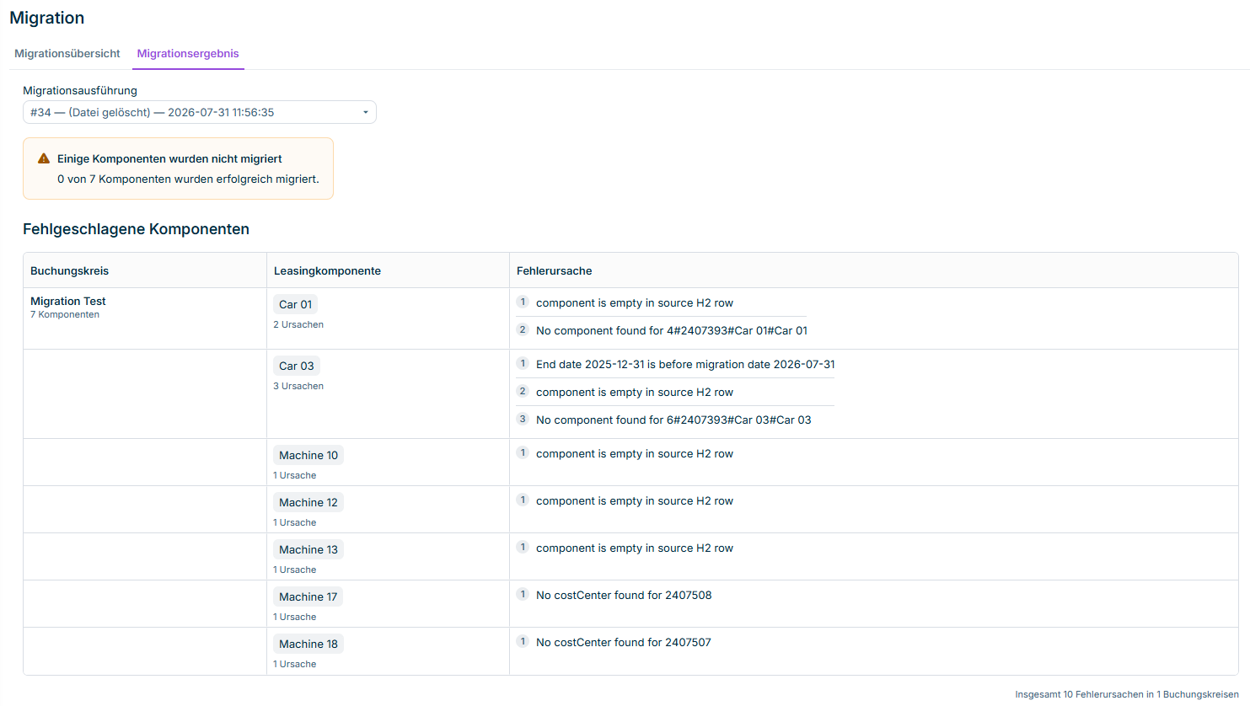The width and height of the screenshot is (1250, 706).
Task: Select the Machine 10 chip
Action: [x=308, y=455]
